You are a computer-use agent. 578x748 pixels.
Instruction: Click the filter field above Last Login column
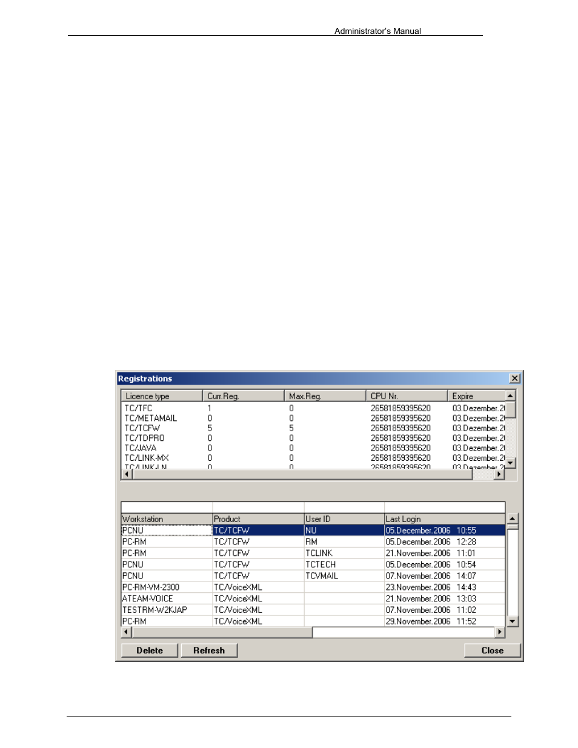[x=445, y=508]
